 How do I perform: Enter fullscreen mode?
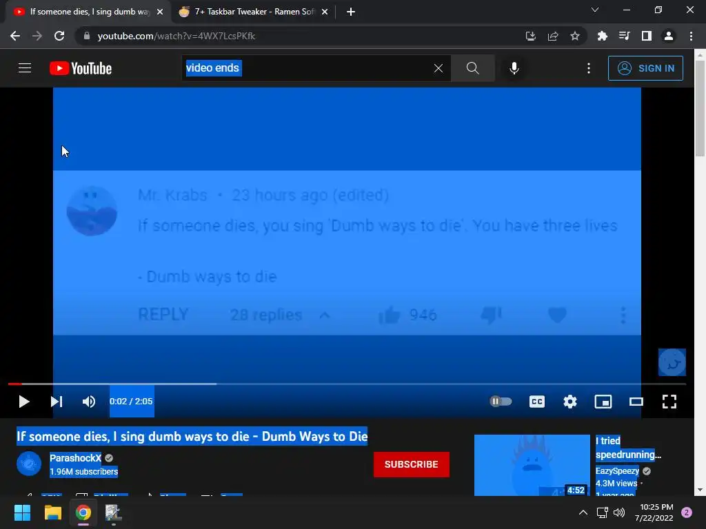pos(669,402)
